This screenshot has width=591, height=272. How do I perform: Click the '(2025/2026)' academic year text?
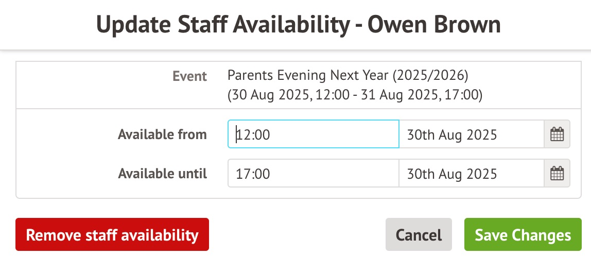[430, 76]
